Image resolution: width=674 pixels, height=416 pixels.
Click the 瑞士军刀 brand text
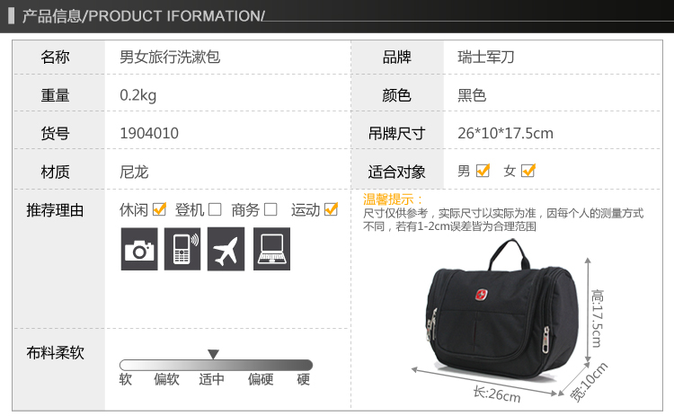click(x=485, y=57)
